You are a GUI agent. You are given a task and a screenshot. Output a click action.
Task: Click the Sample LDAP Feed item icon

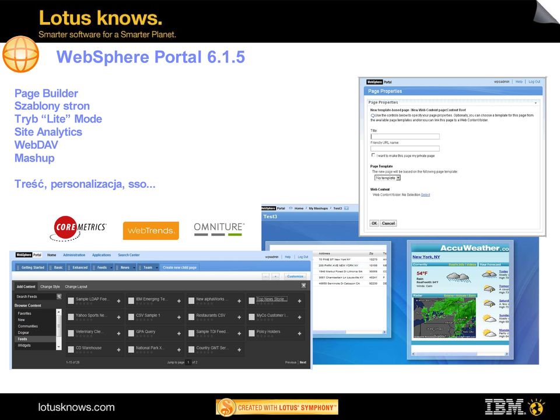pyautogui.click(x=71, y=301)
